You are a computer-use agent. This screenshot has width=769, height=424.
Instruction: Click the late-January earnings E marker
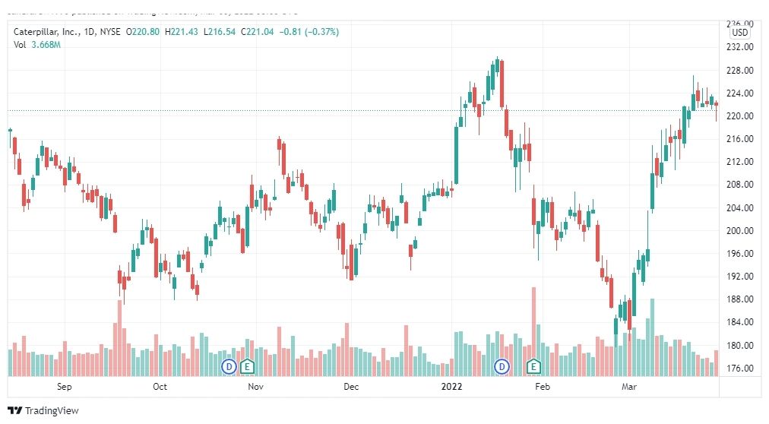tap(533, 366)
